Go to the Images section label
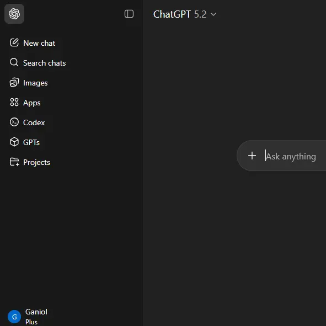326x326 pixels. point(35,83)
